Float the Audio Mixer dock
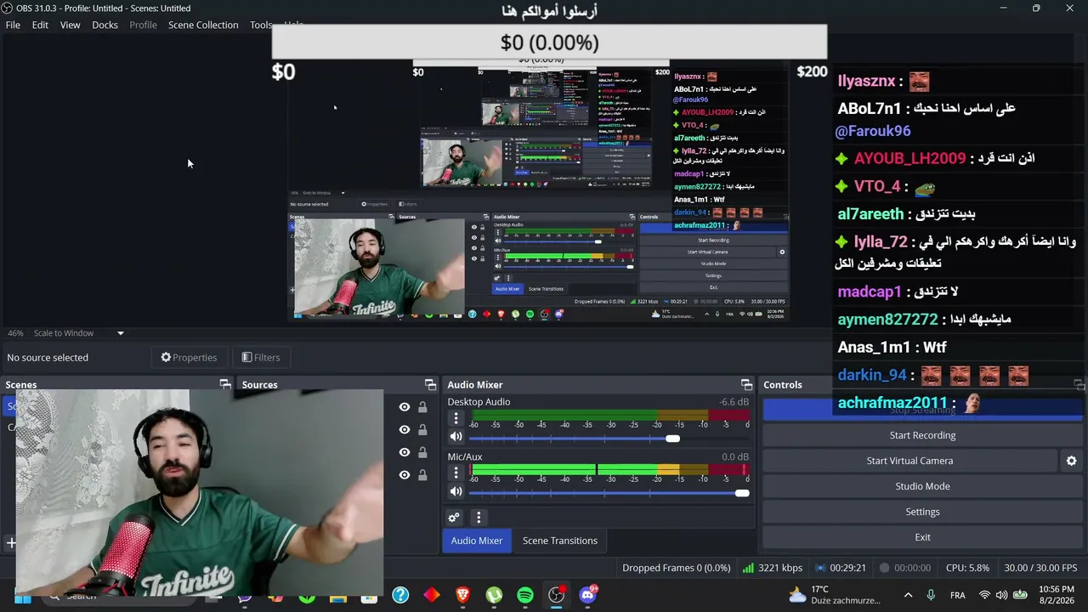1088x612 pixels. [746, 385]
